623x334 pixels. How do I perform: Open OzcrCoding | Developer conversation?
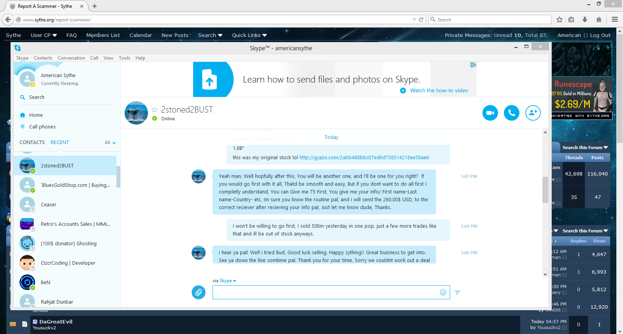[65, 263]
